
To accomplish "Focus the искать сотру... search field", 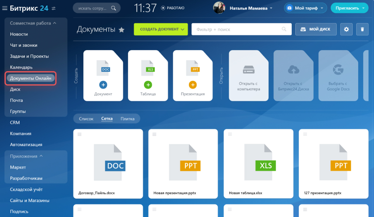I will coord(97,8).
